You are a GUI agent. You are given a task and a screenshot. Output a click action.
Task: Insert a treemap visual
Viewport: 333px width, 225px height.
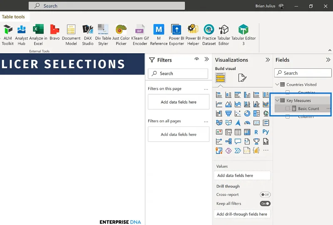[x=256, y=114]
